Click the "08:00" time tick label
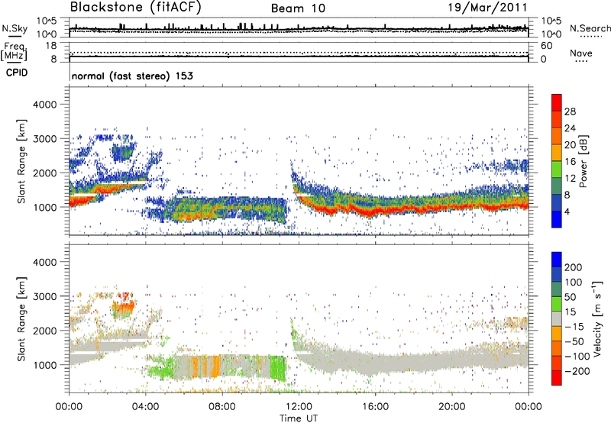Viewport: 611px width, 423px height. pyautogui.click(x=222, y=407)
